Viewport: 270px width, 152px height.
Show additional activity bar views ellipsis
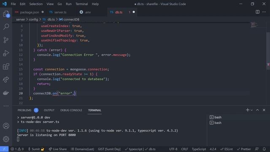pyautogui.click(x=6, y=106)
